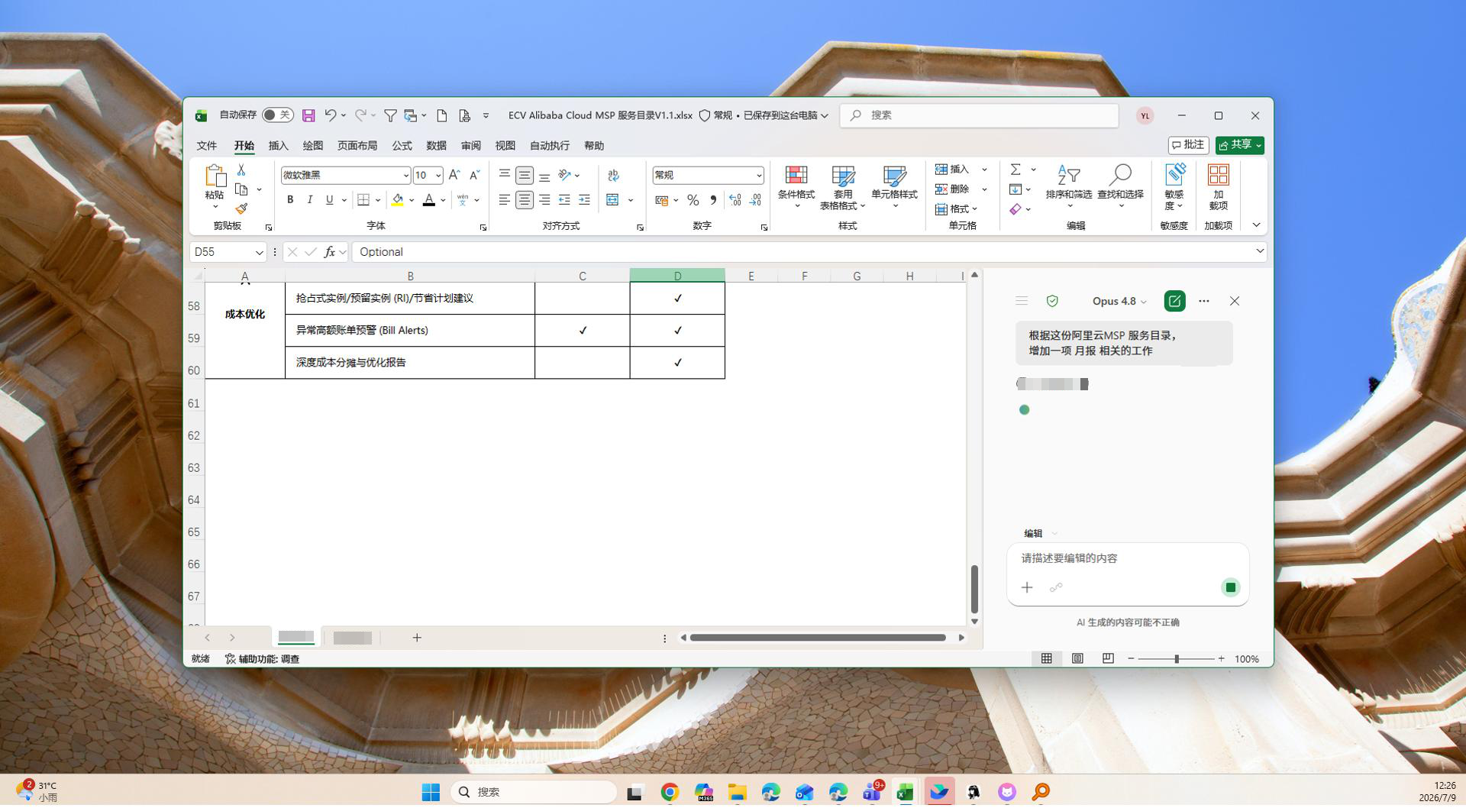This screenshot has height=808, width=1466.
Task: Click the Cut scissors icon
Action: [x=241, y=170]
